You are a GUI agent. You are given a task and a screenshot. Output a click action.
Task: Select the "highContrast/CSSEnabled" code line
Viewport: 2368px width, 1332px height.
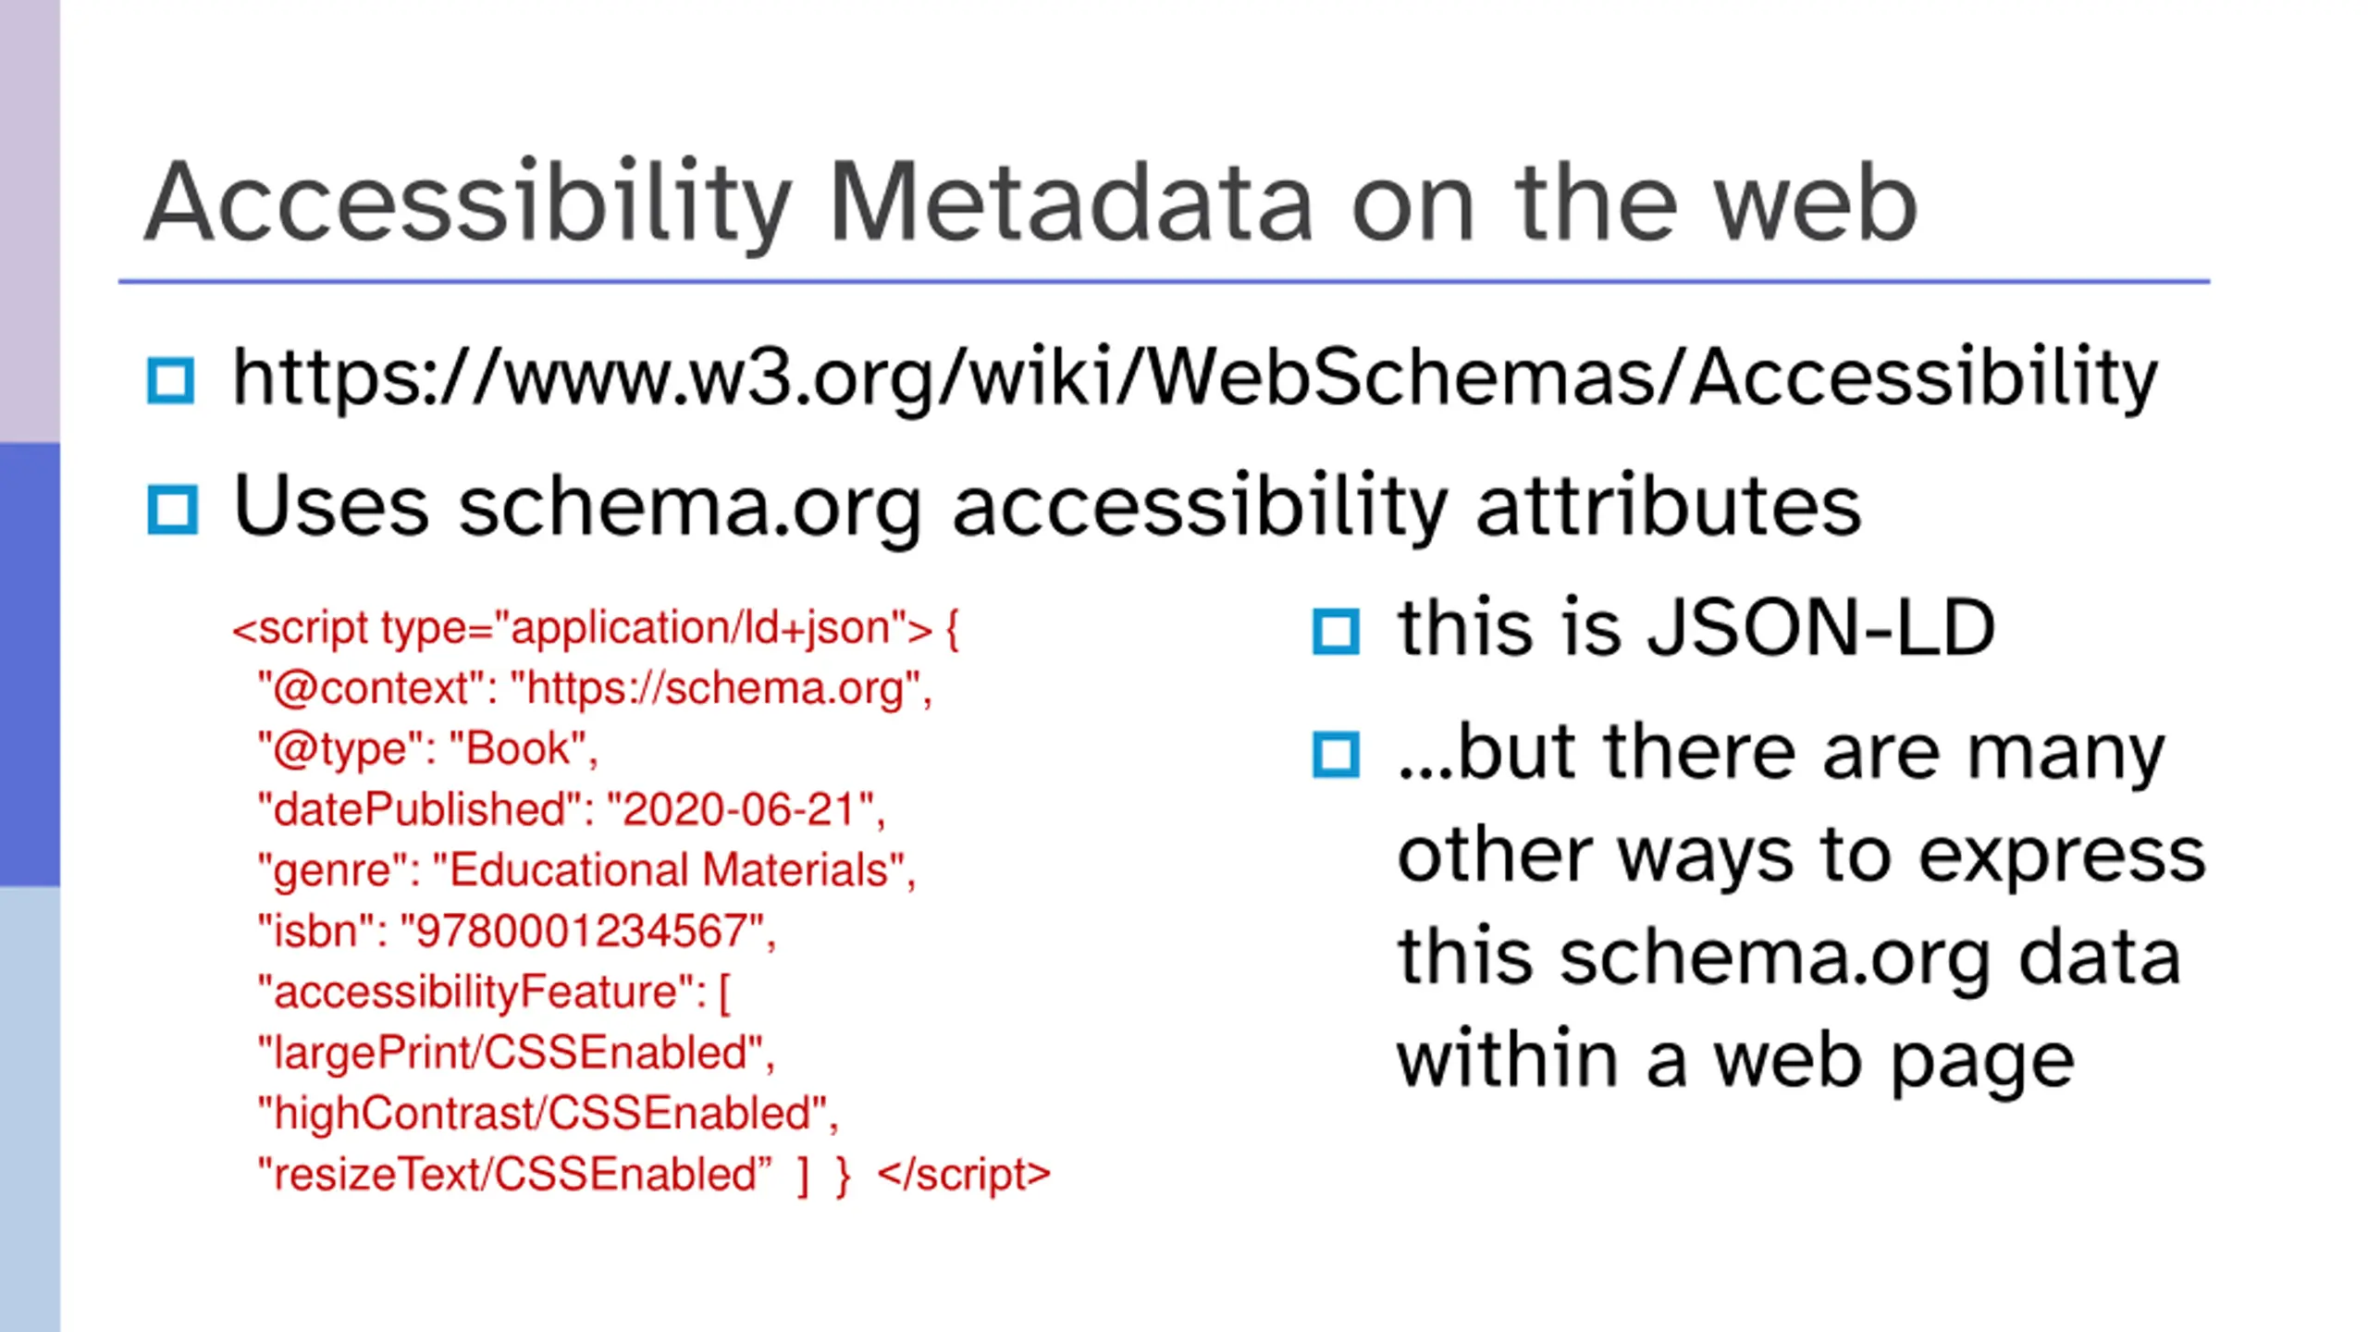pyautogui.click(x=548, y=1114)
